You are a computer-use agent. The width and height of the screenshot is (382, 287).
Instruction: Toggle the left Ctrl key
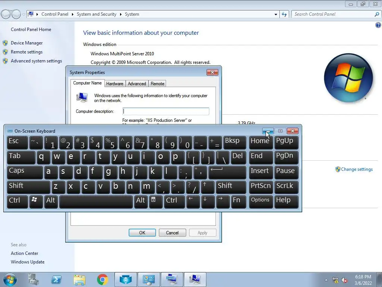tap(18, 202)
